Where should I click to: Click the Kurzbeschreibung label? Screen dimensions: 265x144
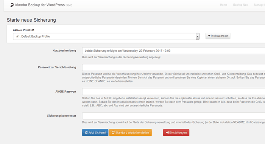(x=64, y=51)
